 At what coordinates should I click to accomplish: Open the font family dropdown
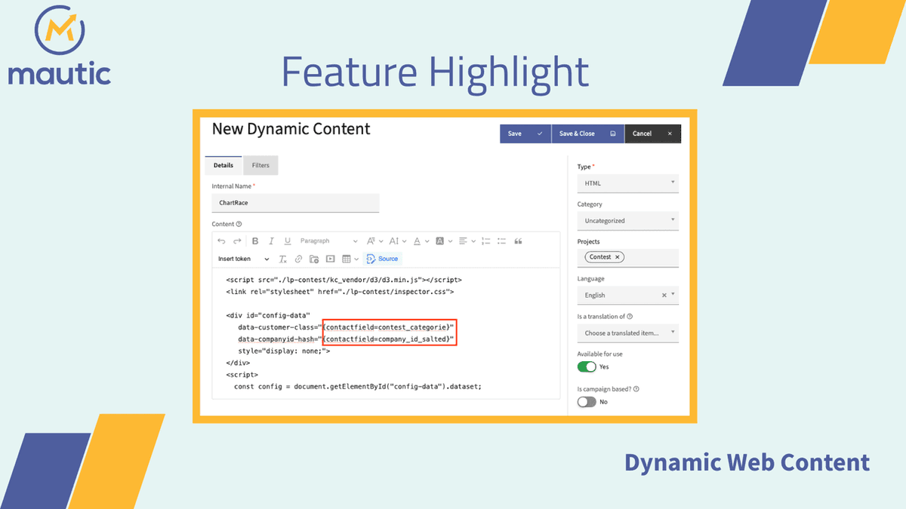tap(375, 241)
